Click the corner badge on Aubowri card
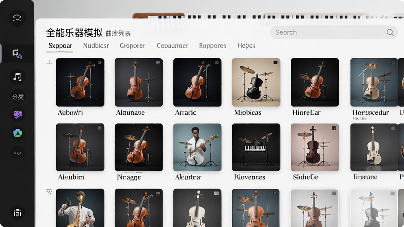 (x=100, y=62)
